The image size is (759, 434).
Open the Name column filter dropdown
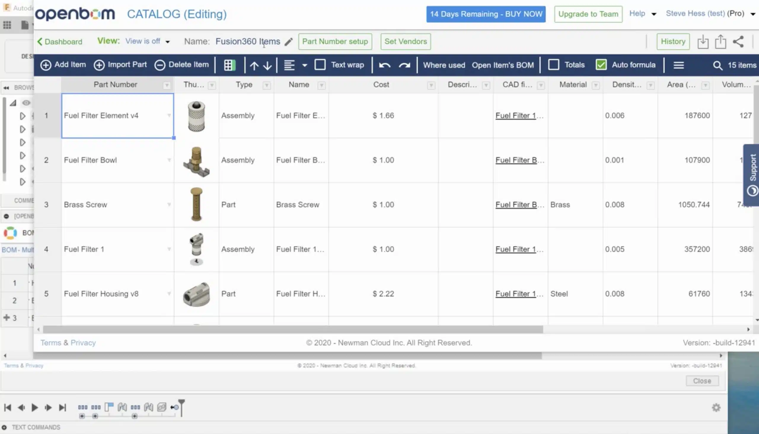coord(321,86)
